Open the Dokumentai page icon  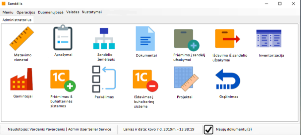(x=145, y=39)
